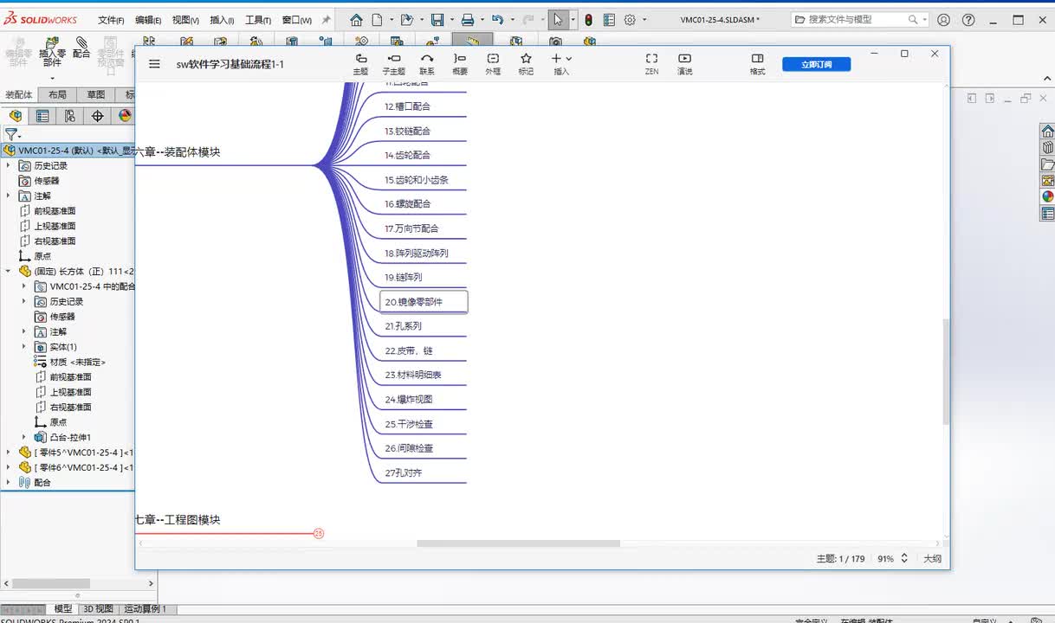The width and height of the screenshot is (1055, 623).
Task: Open the SolidWorks 插入 menu
Action: [222, 20]
